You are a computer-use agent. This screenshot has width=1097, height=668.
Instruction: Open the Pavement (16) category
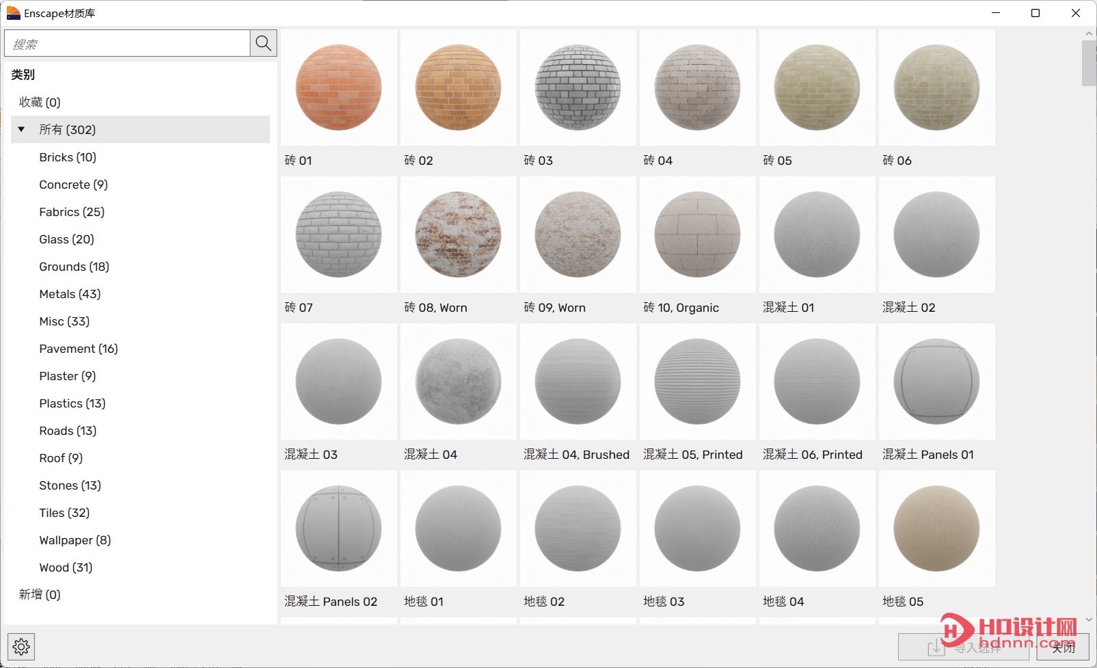click(x=79, y=348)
